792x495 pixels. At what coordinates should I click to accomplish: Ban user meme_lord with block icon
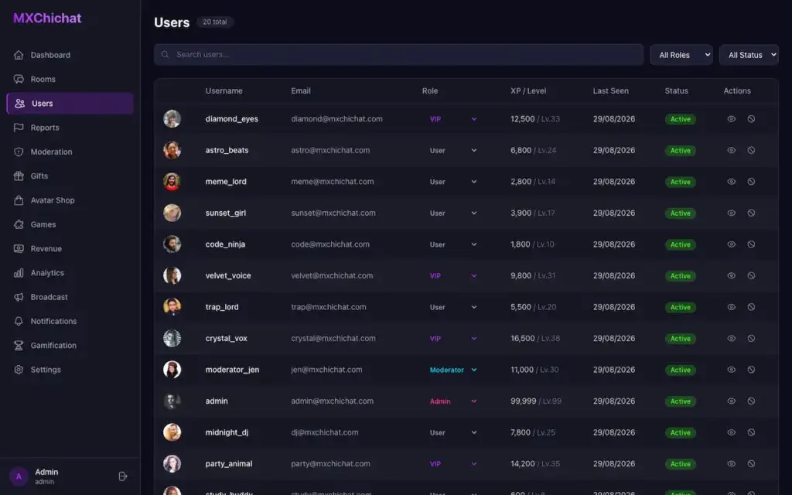pos(751,182)
